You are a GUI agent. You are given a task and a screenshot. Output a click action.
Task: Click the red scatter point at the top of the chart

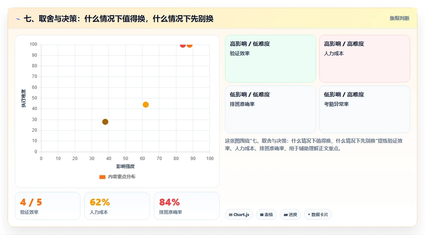[x=183, y=45]
